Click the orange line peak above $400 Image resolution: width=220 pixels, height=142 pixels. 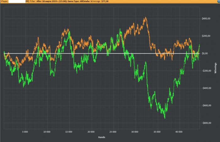coord(146,17)
